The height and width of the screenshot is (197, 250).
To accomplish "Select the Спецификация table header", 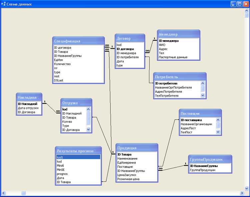I will coord(78,41).
